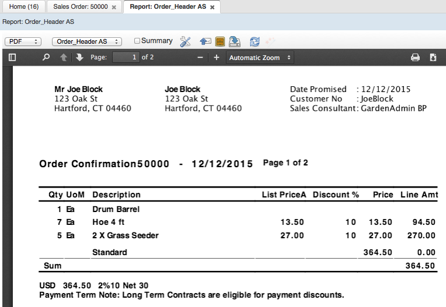The height and width of the screenshot is (307, 446).
Task: Print the PDF with the printer icon
Action: (x=415, y=58)
